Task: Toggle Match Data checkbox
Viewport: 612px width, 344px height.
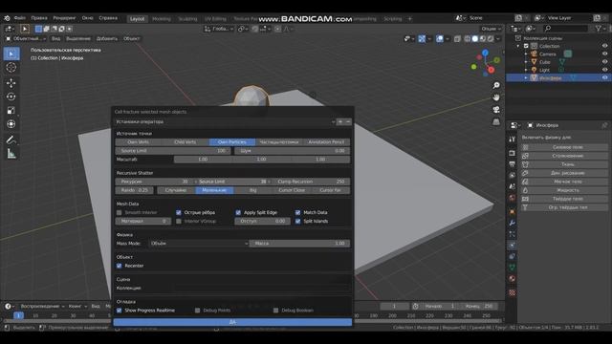Action: pyautogui.click(x=297, y=212)
